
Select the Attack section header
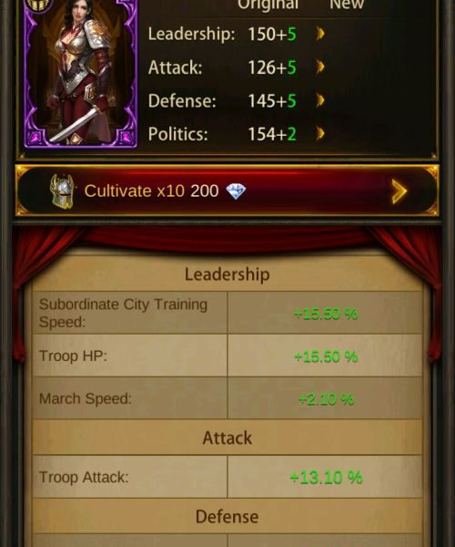(227, 438)
